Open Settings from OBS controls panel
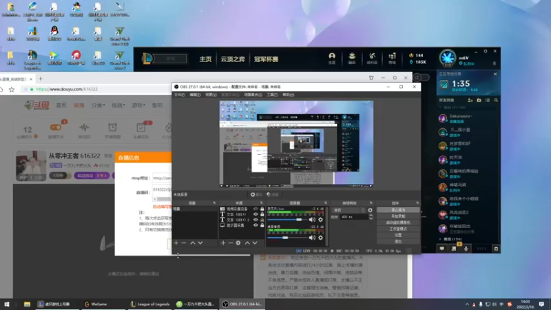This screenshot has height=310, width=551. tap(398, 235)
